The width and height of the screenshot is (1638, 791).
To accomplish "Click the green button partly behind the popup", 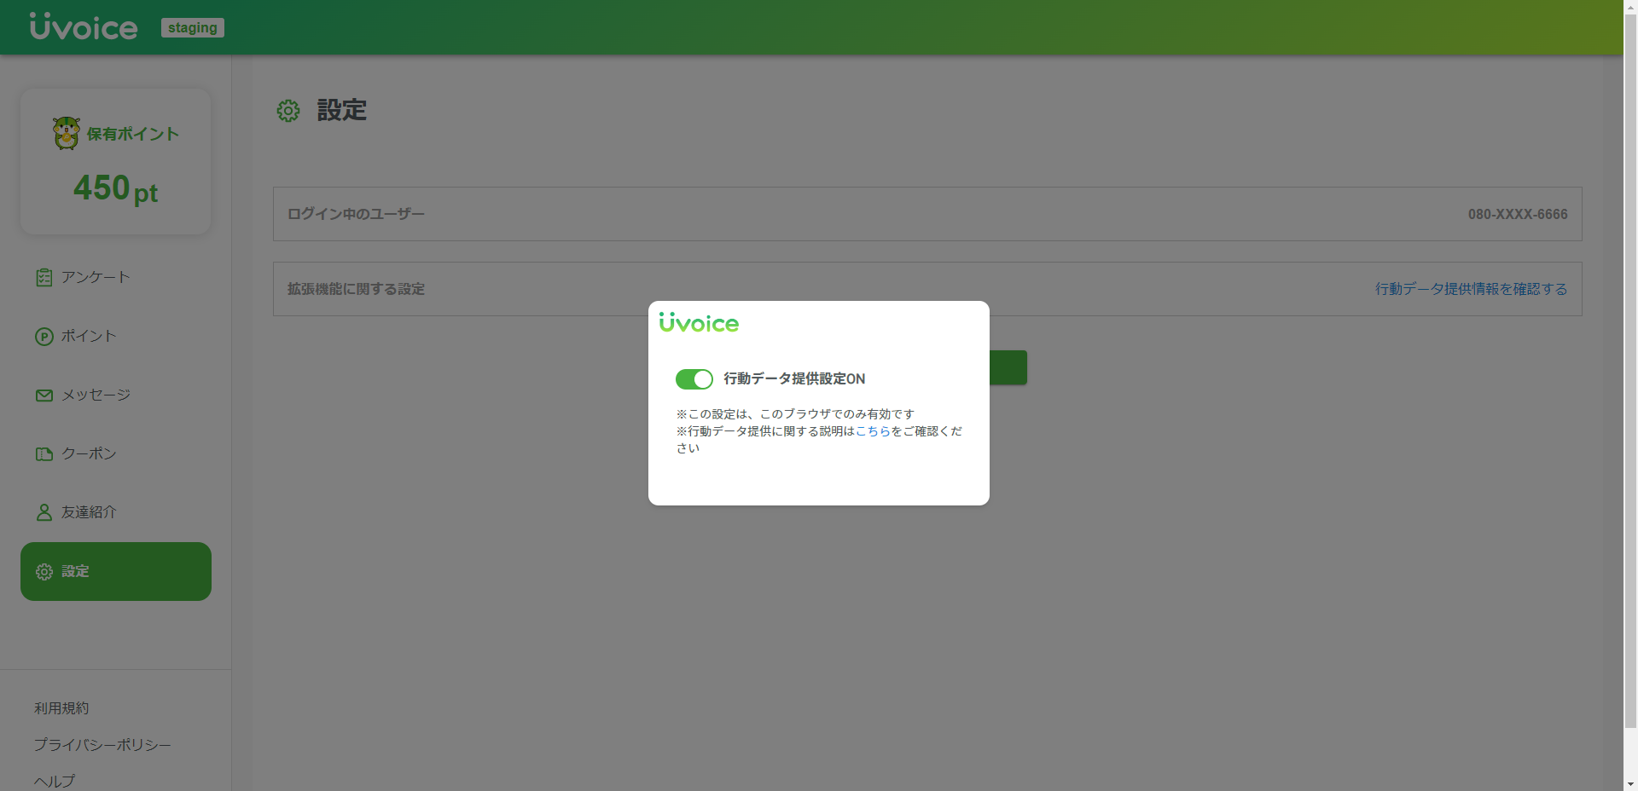I will [1008, 367].
